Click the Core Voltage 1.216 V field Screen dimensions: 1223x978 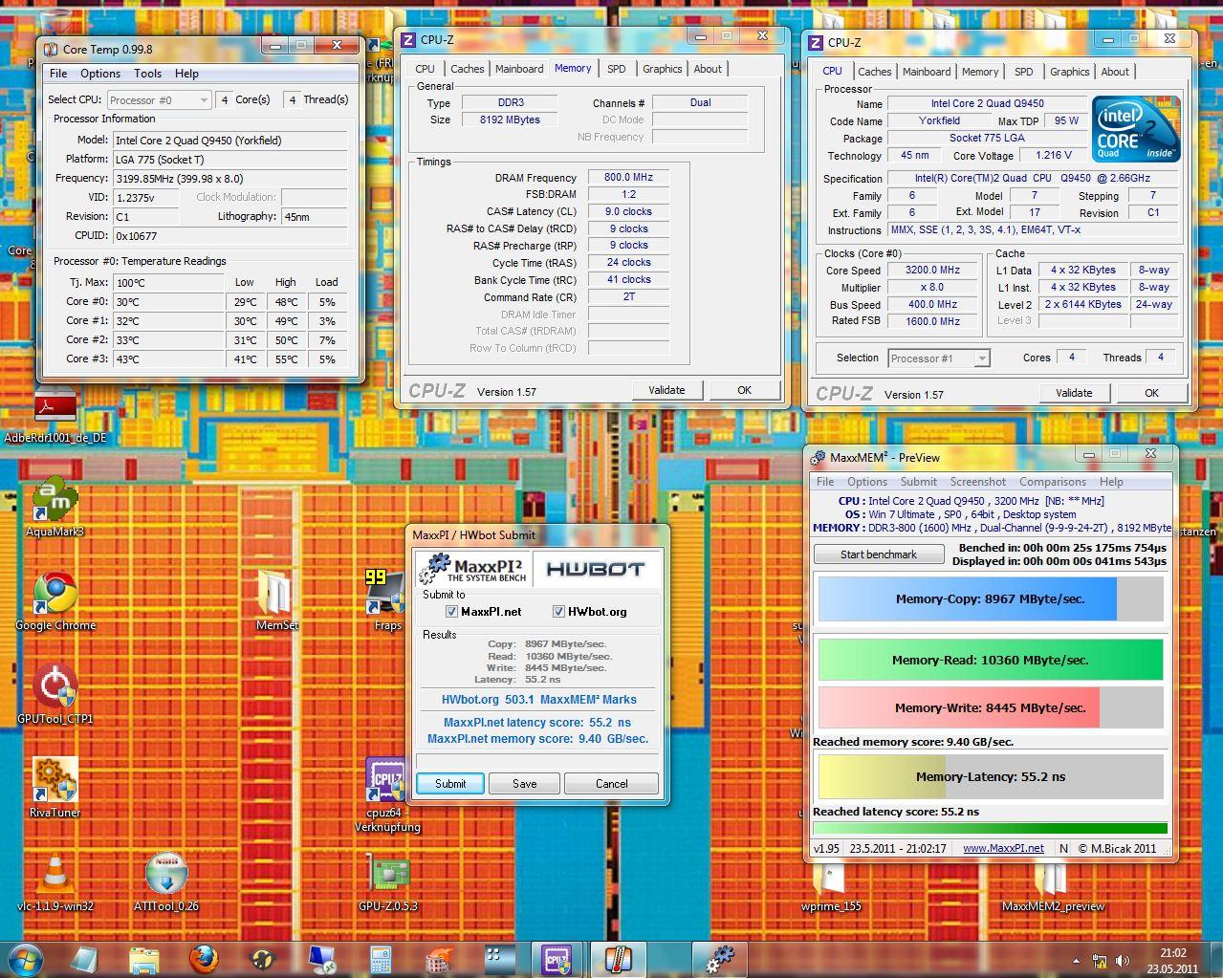tap(1054, 155)
